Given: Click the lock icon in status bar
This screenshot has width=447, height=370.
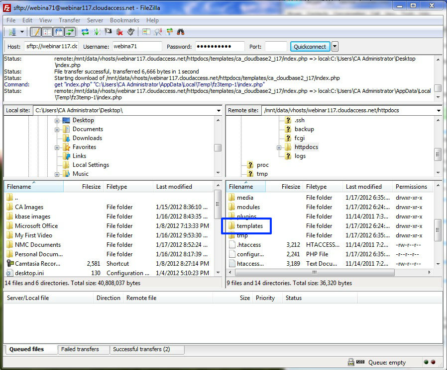Looking at the screenshot, I should point(351,362).
